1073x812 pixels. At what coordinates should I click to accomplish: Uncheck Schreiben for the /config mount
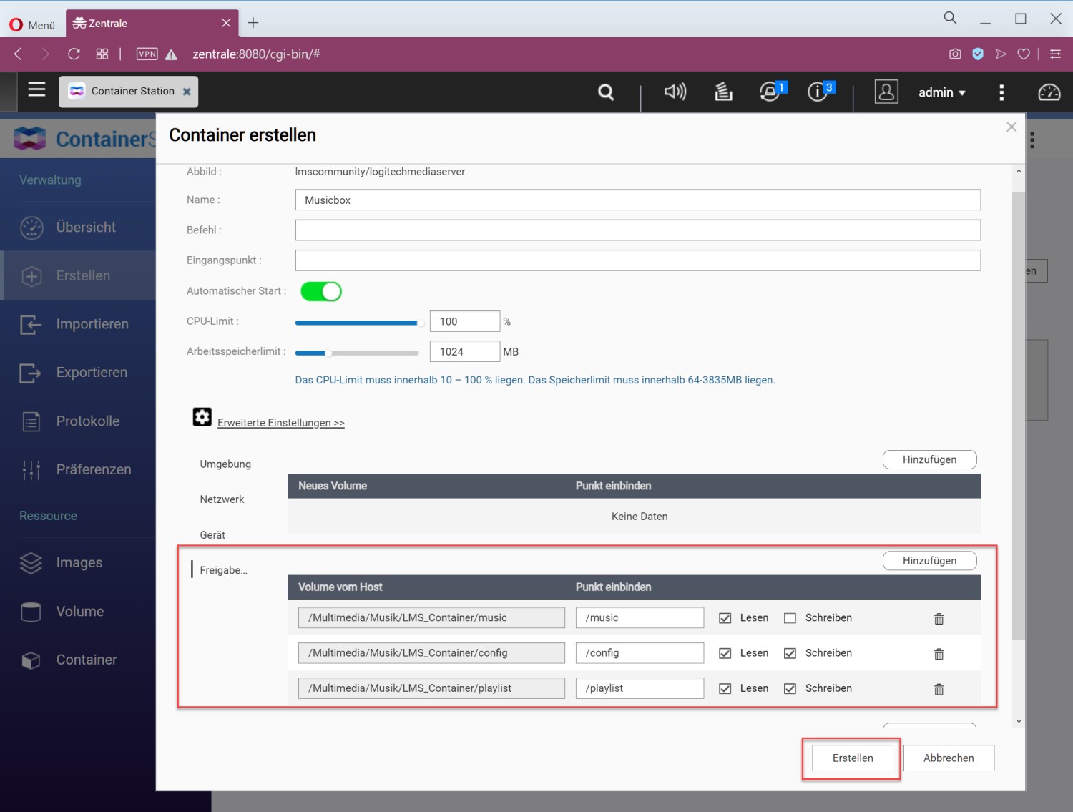coord(790,653)
